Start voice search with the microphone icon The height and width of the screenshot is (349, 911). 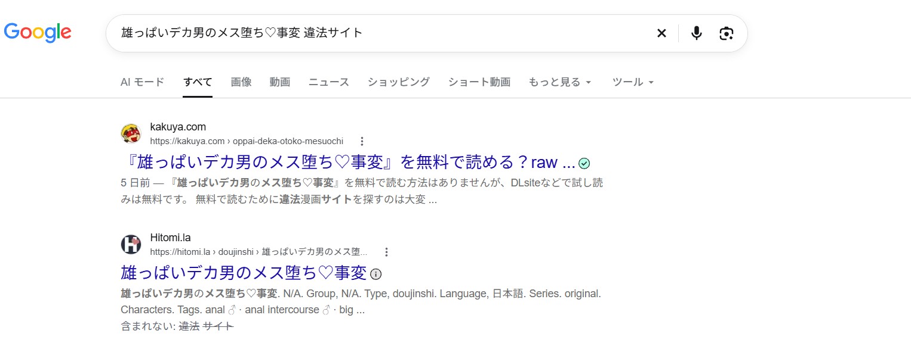point(696,33)
